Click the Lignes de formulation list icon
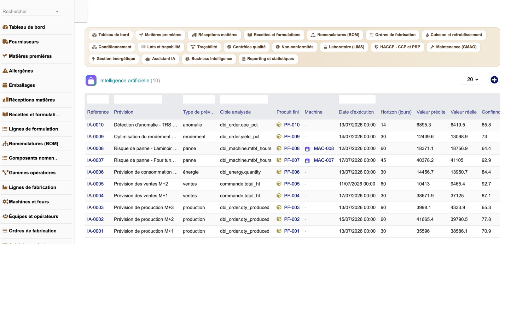The height and width of the screenshot is (316, 511). (x=5, y=129)
